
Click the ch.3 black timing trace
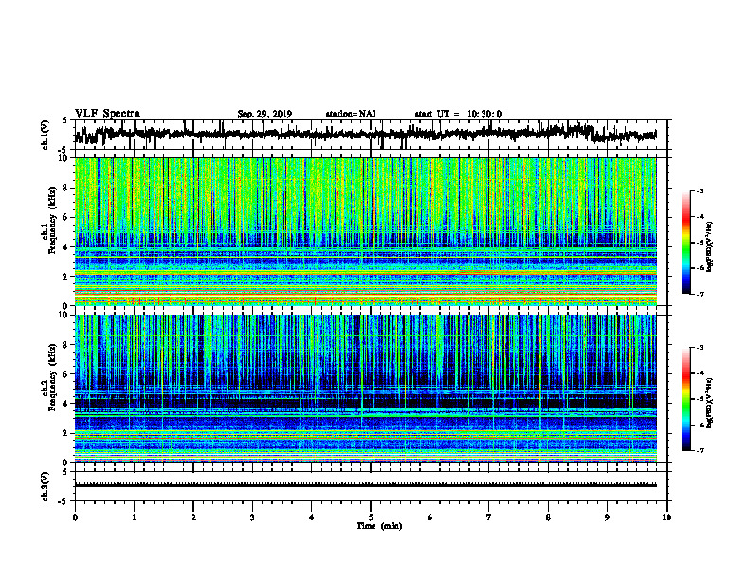pyautogui.click(x=365, y=485)
